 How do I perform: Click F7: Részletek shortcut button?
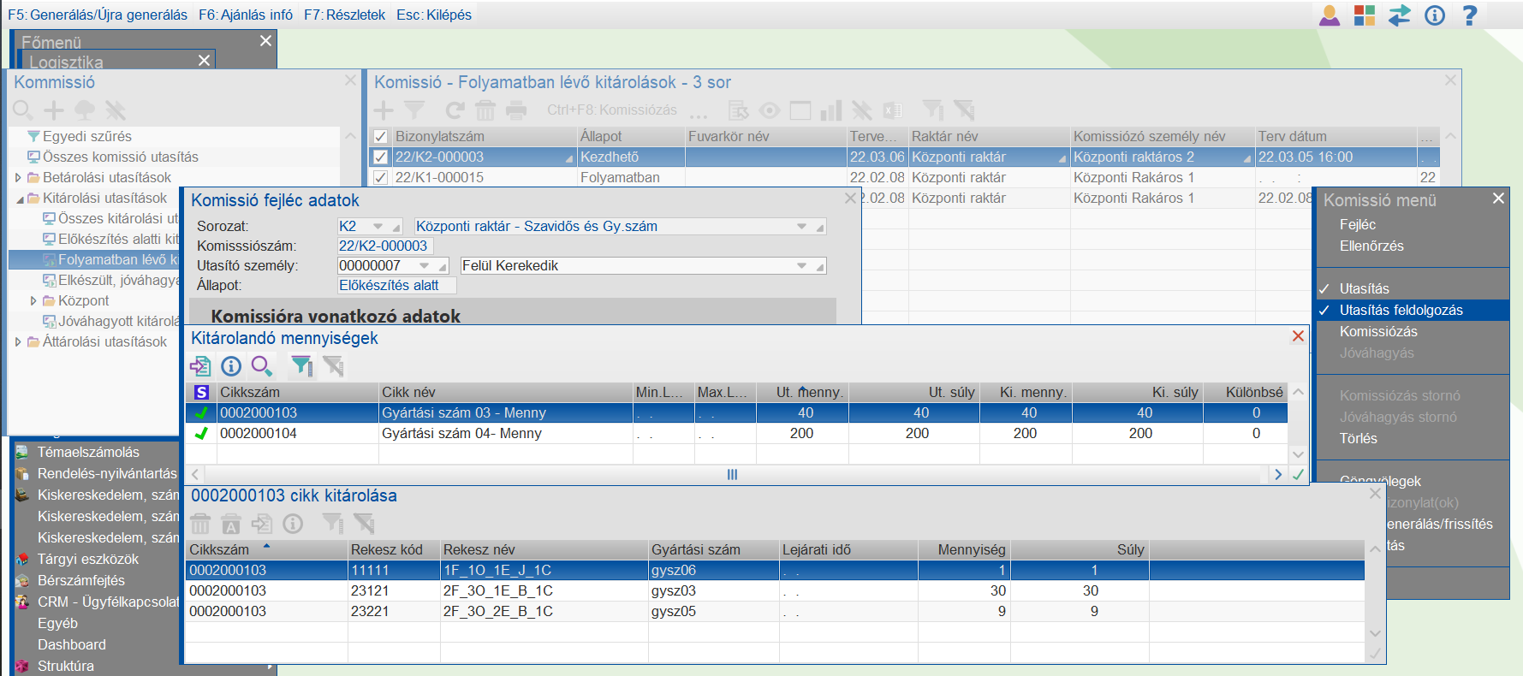(344, 15)
